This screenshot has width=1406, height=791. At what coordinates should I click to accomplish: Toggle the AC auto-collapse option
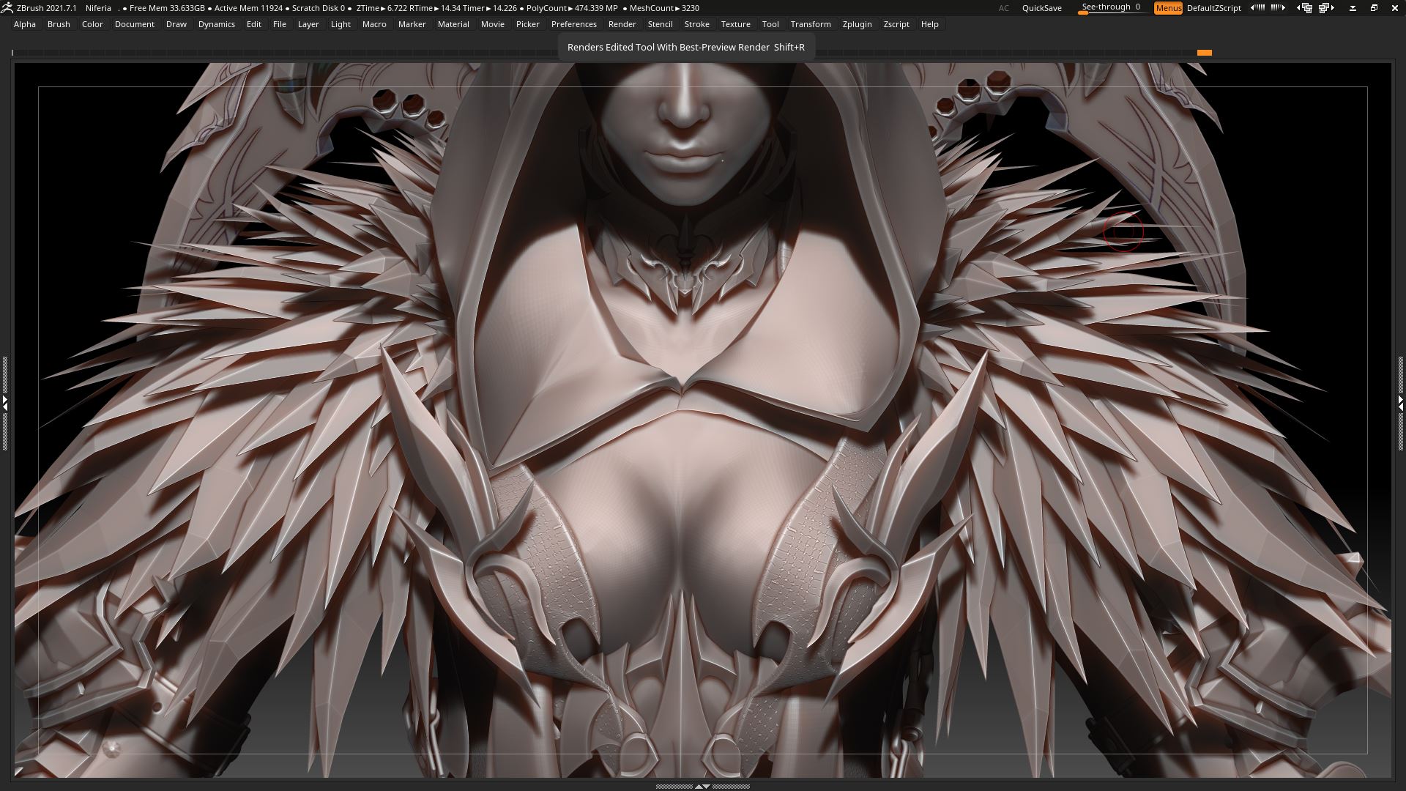1003,8
